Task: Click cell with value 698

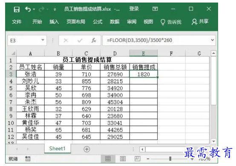Action: (x=86, y=95)
